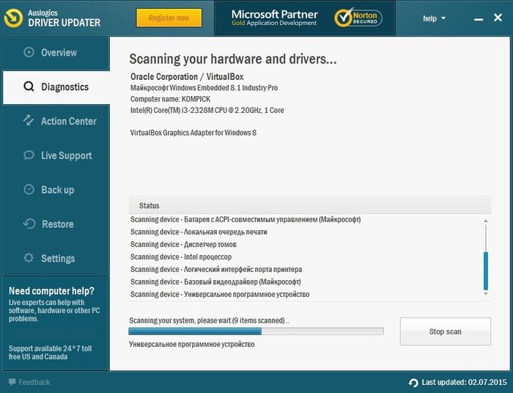This screenshot has height=393, width=513.
Task: Click the Diagnostics magnifier icon
Action: tap(29, 87)
